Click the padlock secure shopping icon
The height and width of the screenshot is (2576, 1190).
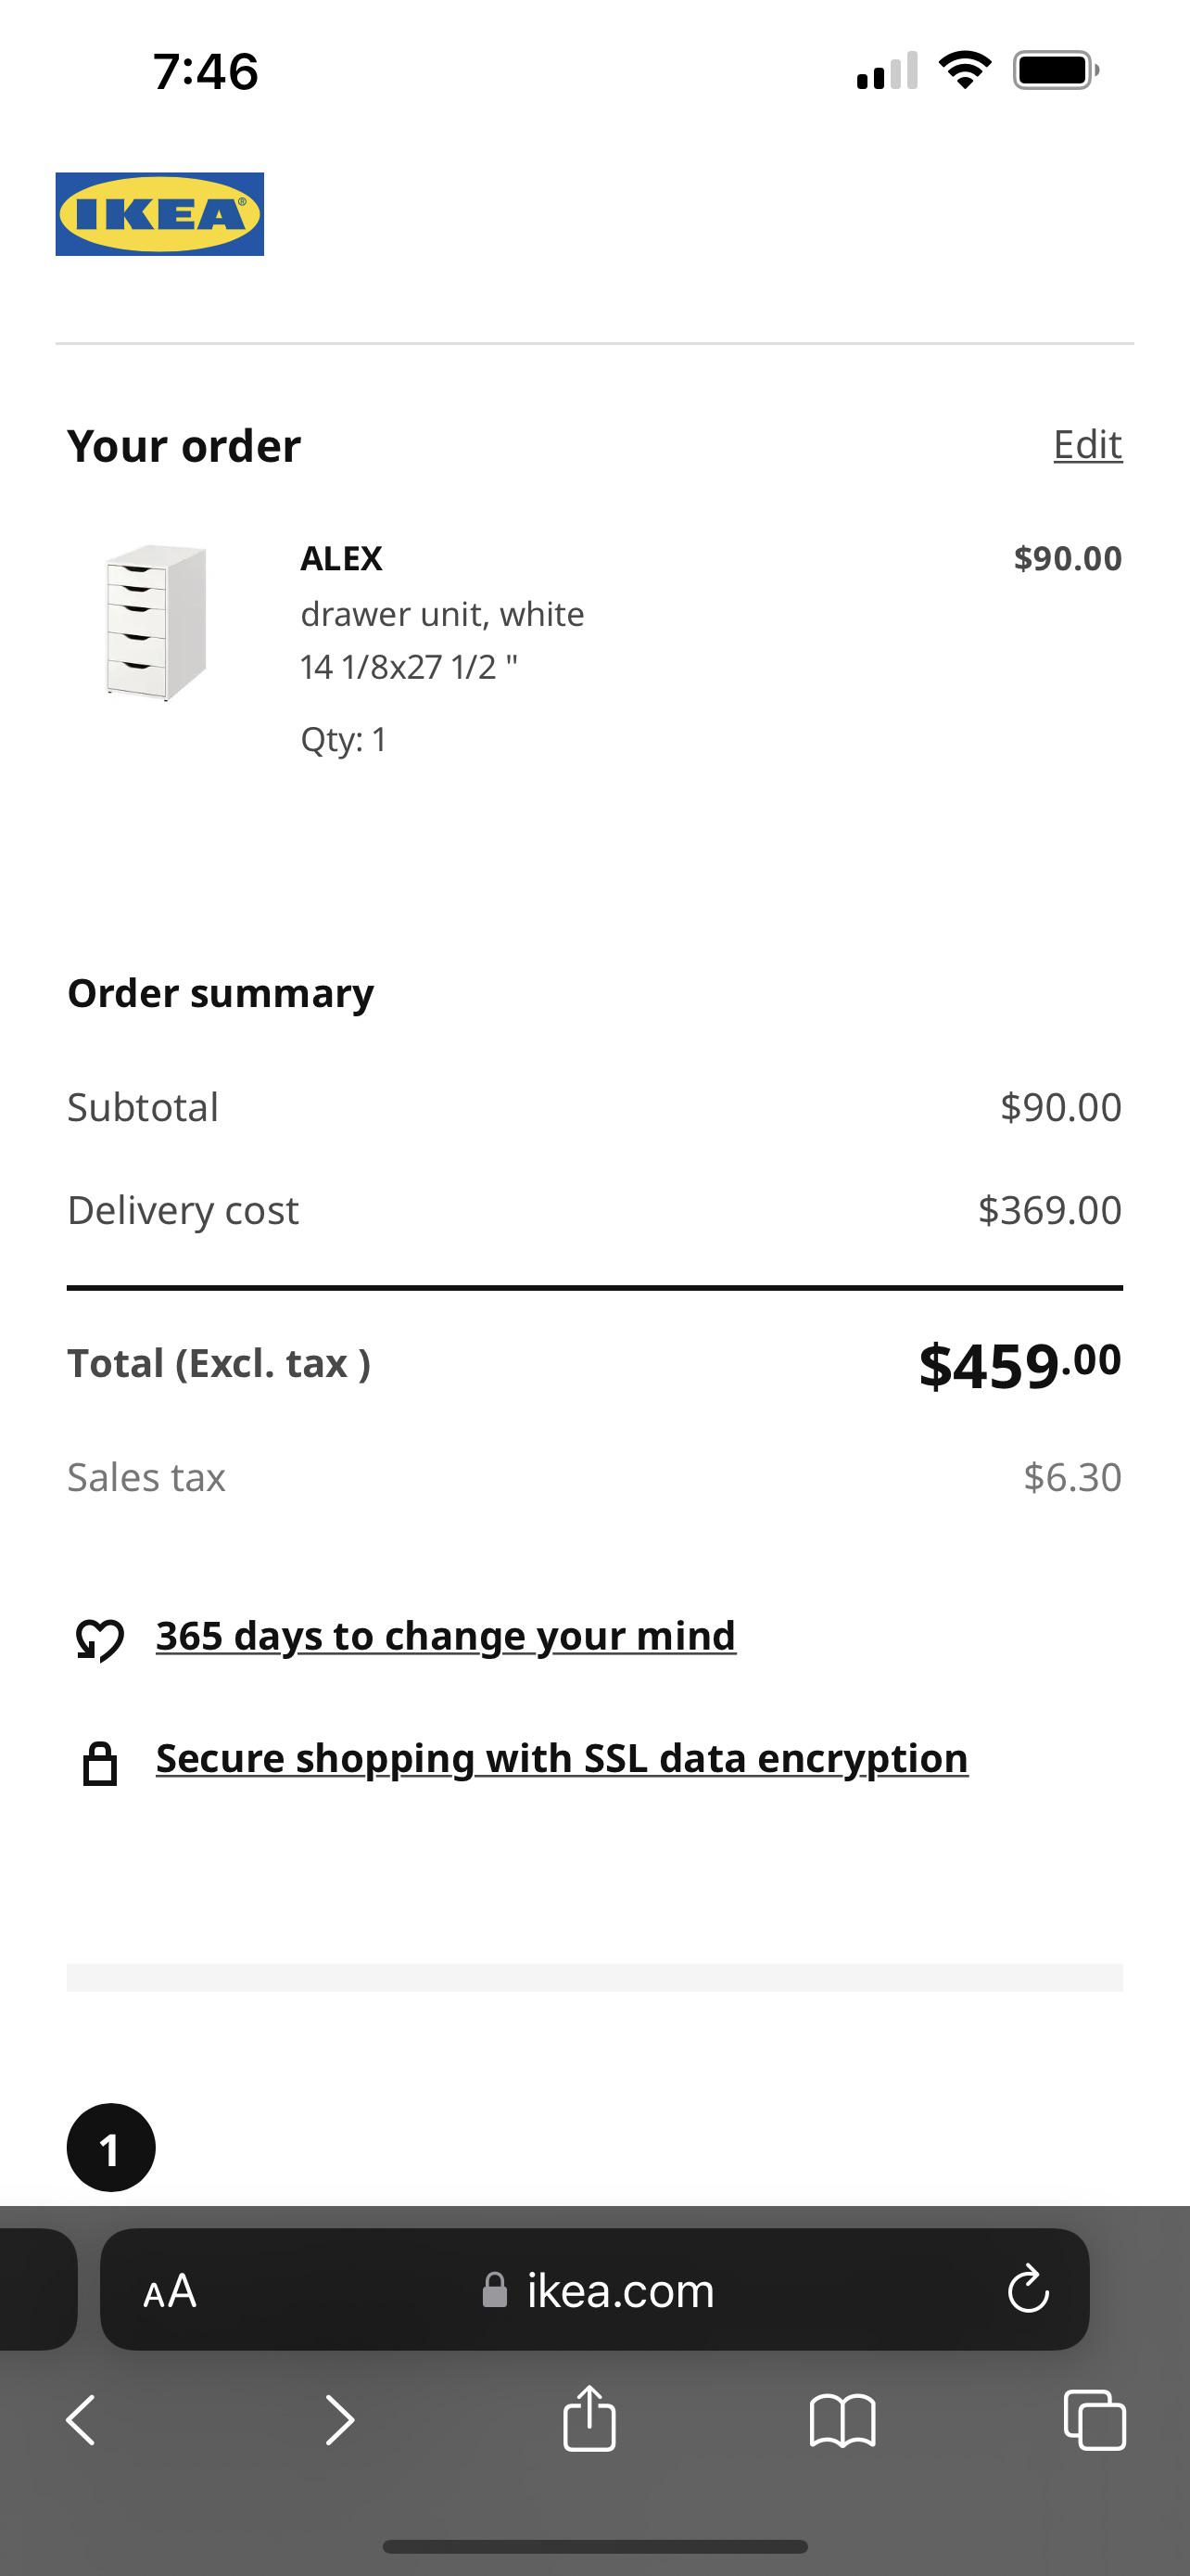pyautogui.click(x=101, y=1758)
